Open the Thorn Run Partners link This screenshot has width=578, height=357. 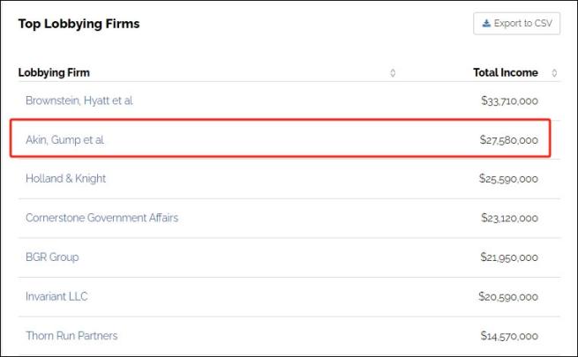(71, 336)
